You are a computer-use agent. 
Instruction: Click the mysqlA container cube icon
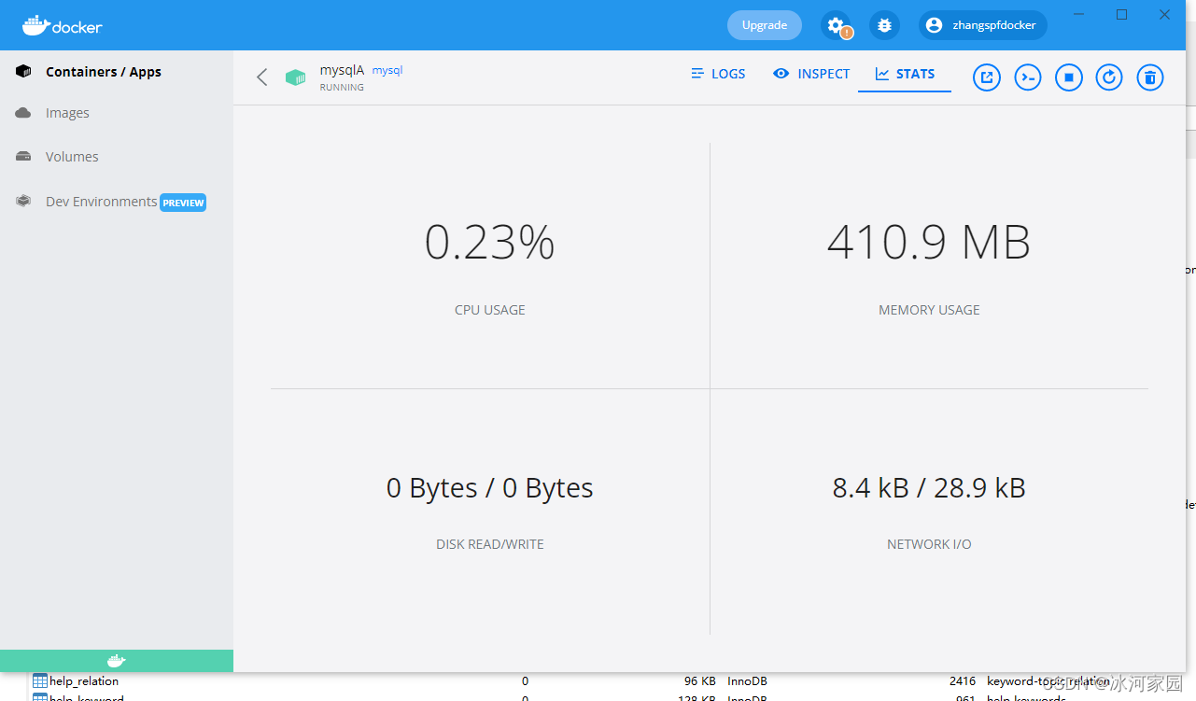tap(296, 77)
